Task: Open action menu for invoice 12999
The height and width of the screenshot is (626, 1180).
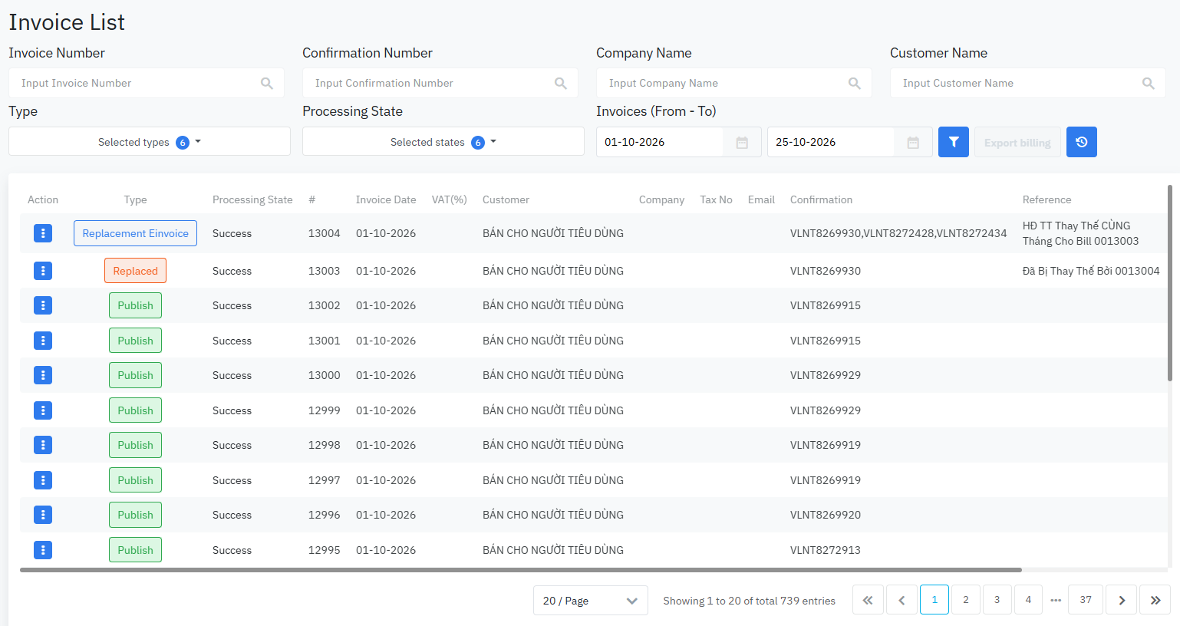Action: (x=43, y=410)
